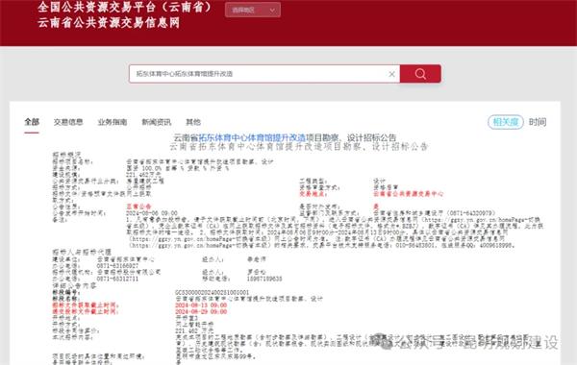
Task: Open the 选择地区 region dropdown
Action: tap(253, 10)
